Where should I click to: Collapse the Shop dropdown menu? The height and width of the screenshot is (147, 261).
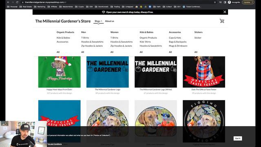pyautogui.click(x=98, y=21)
